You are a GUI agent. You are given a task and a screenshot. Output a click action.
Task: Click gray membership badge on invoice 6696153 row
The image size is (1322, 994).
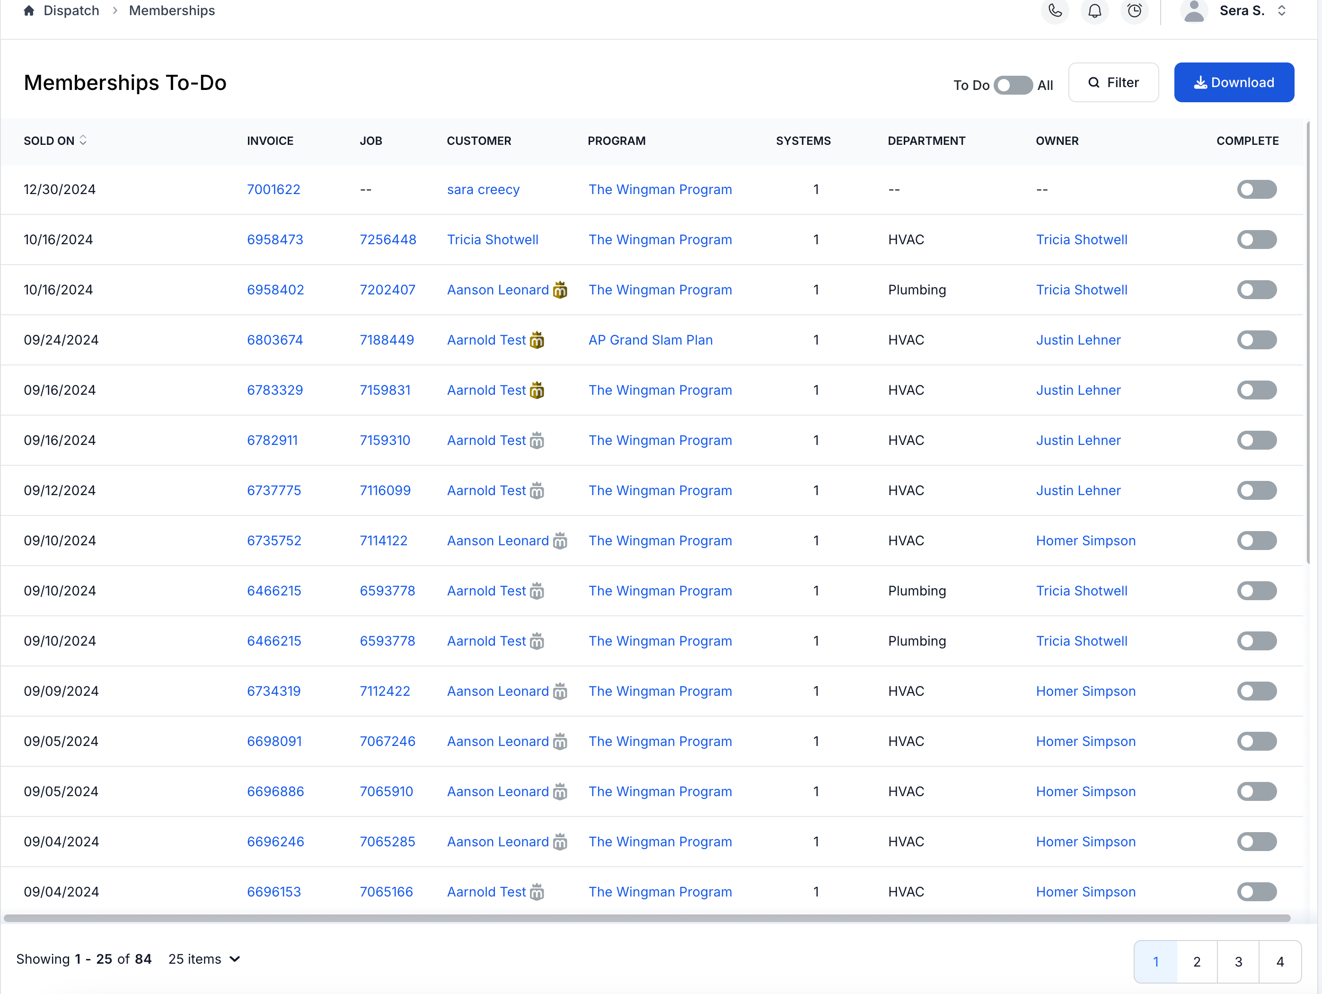(537, 892)
